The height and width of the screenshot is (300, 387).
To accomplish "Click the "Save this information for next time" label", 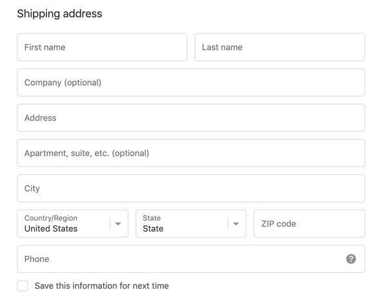I will (x=101, y=286).
